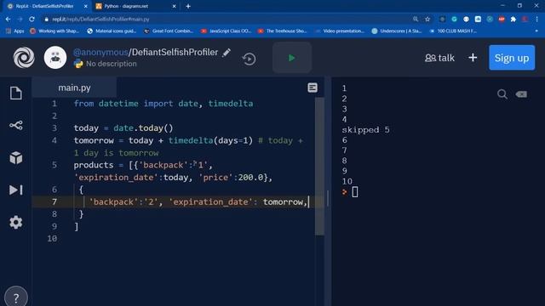Screen dimensions: 545x306
Task: Go back in browser history
Action: coord(8,19)
